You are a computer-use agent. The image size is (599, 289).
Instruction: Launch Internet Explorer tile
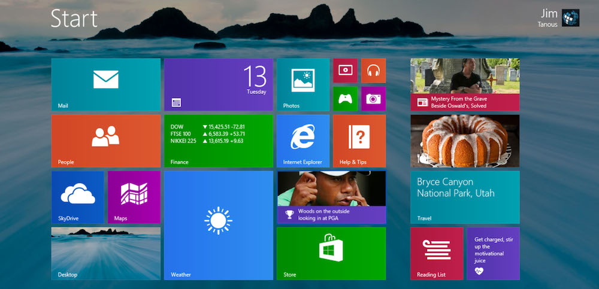(x=303, y=141)
